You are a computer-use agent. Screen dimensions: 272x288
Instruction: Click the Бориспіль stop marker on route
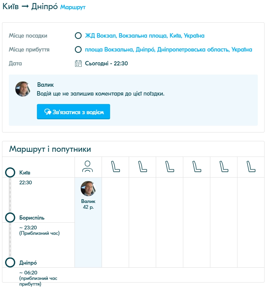pyautogui.click(x=10, y=218)
